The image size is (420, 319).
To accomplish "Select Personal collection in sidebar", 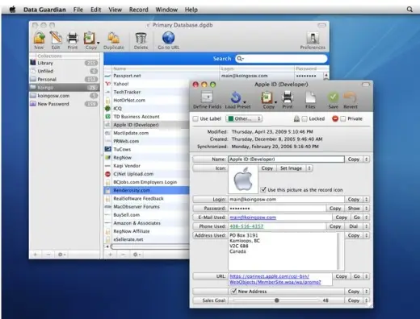I will point(64,79).
